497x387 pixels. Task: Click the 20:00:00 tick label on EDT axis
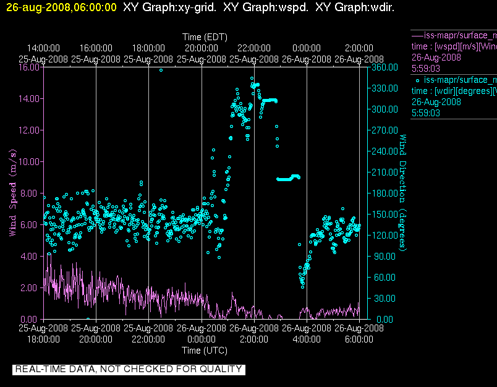pos(202,48)
